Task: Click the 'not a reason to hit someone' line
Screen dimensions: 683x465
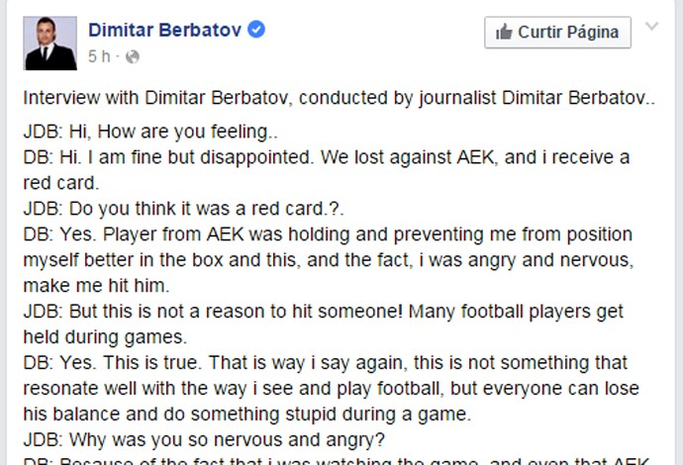Action: (324, 312)
